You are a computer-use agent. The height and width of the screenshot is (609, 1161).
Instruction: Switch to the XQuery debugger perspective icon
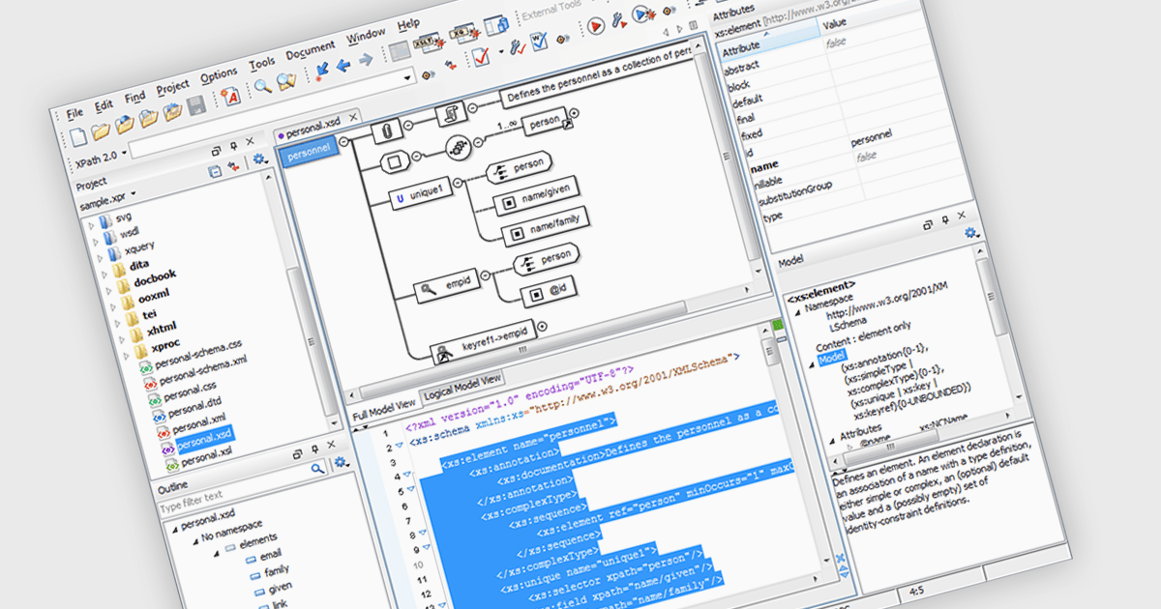pos(464,33)
